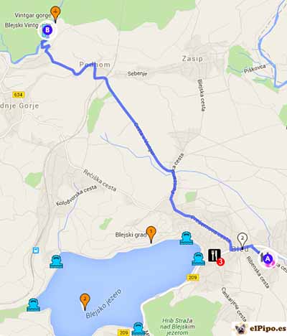The height and width of the screenshot is (336, 287).
Task: Click the Blejsko jezero lake label
Action: (x=103, y=304)
